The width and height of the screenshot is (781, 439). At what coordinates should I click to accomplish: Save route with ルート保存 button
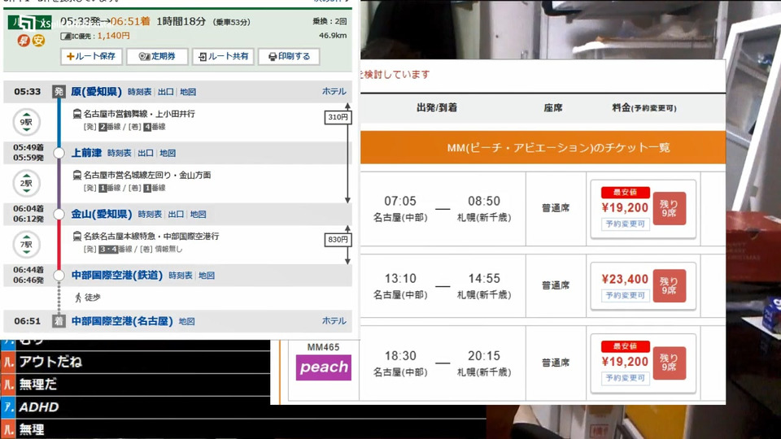(91, 56)
